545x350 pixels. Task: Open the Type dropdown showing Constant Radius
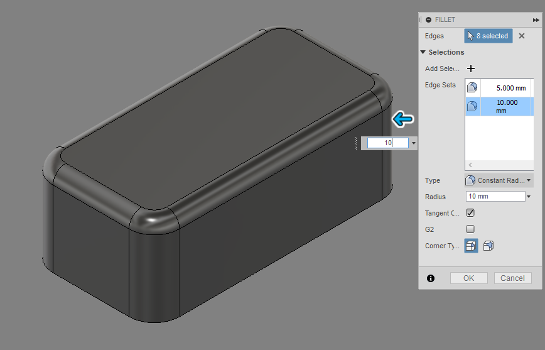click(x=499, y=180)
